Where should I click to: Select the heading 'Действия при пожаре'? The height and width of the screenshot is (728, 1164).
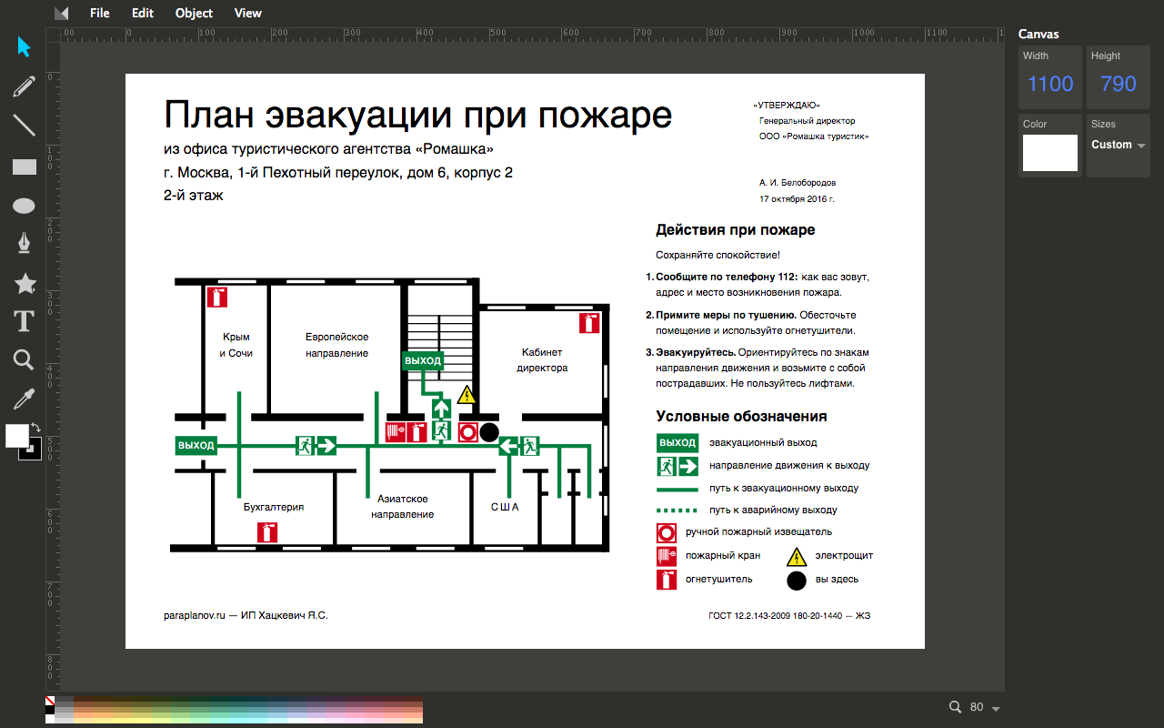(736, 230)
